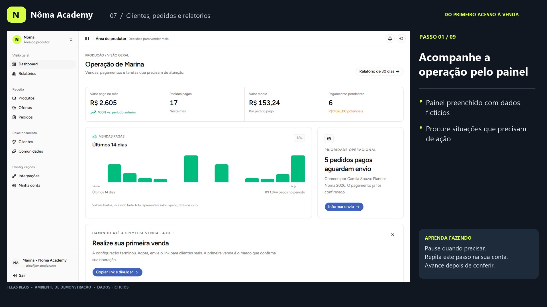
Task: Open Dashboard in the sidebar
Action: pyautogui.click(x=43, y=64)
